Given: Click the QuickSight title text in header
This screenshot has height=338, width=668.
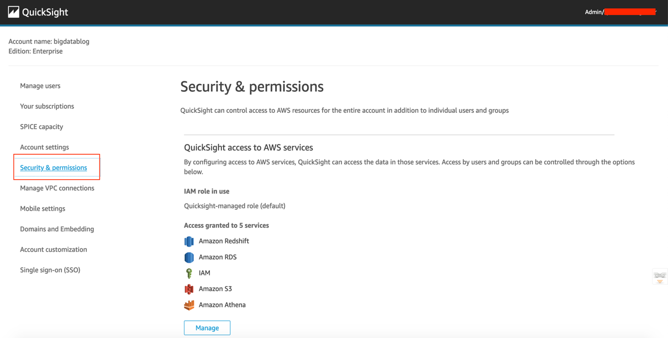Looking at the screenshot, I should (45, 12).
